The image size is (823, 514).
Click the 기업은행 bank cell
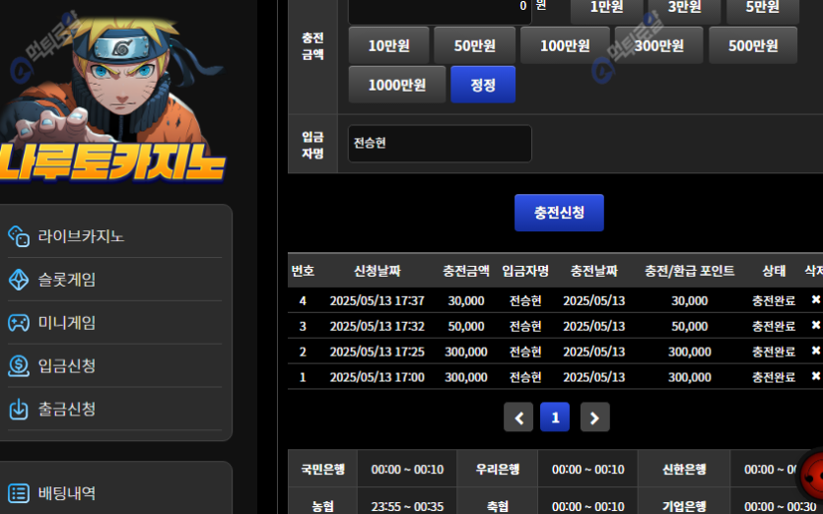click(684, 503)
